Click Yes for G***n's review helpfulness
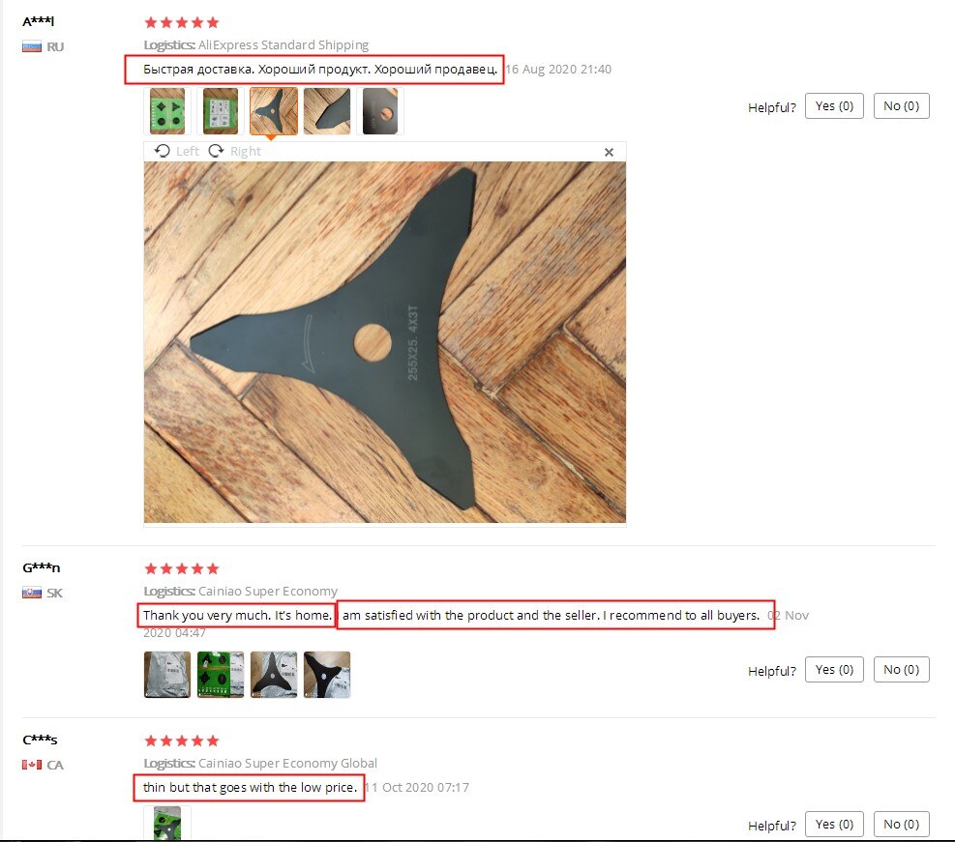This screenshot has width=955, height=842. pos(834,669)
